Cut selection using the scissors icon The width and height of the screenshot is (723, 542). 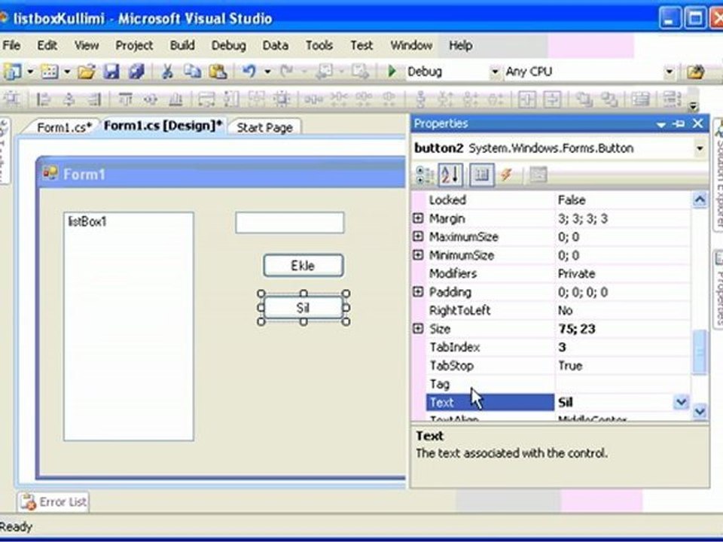click(x=168, y=72)
